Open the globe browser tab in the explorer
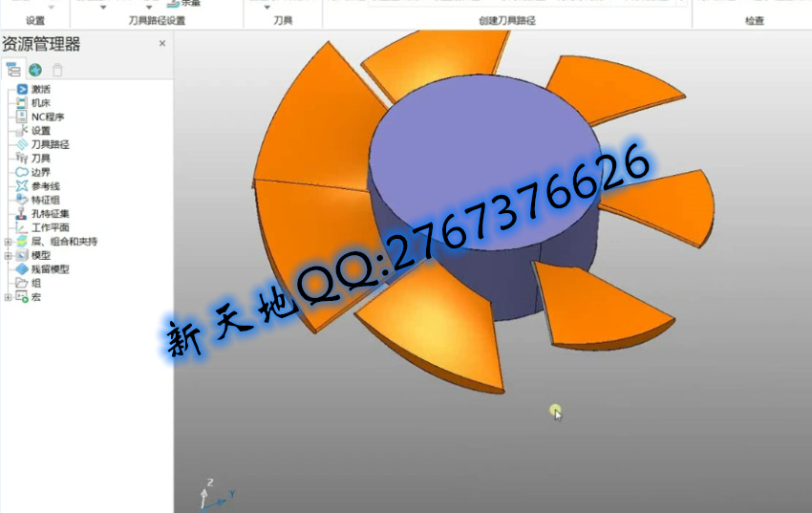 pyautogui.click(x=35, y=70)
